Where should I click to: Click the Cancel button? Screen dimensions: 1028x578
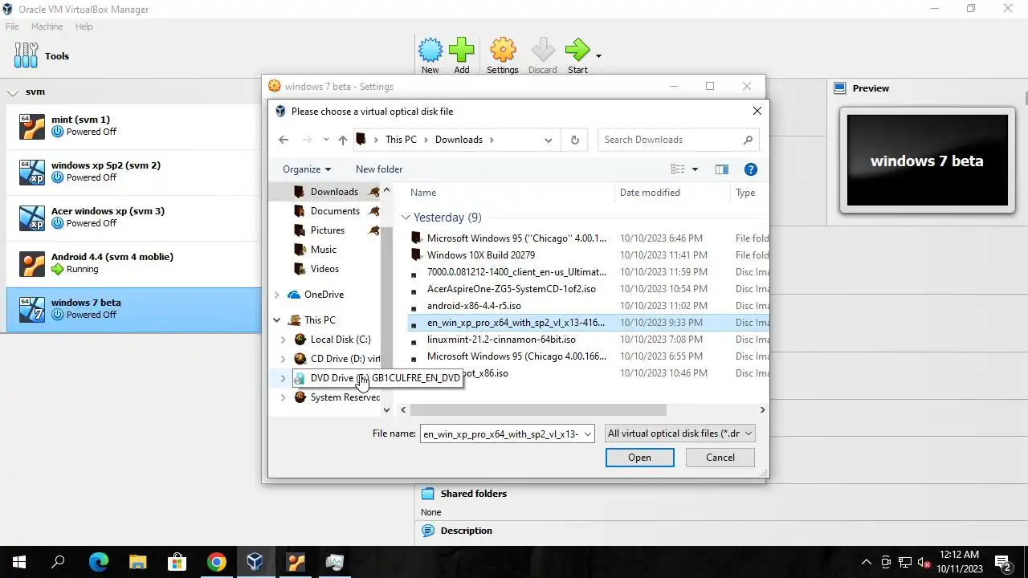pos(720,458)
